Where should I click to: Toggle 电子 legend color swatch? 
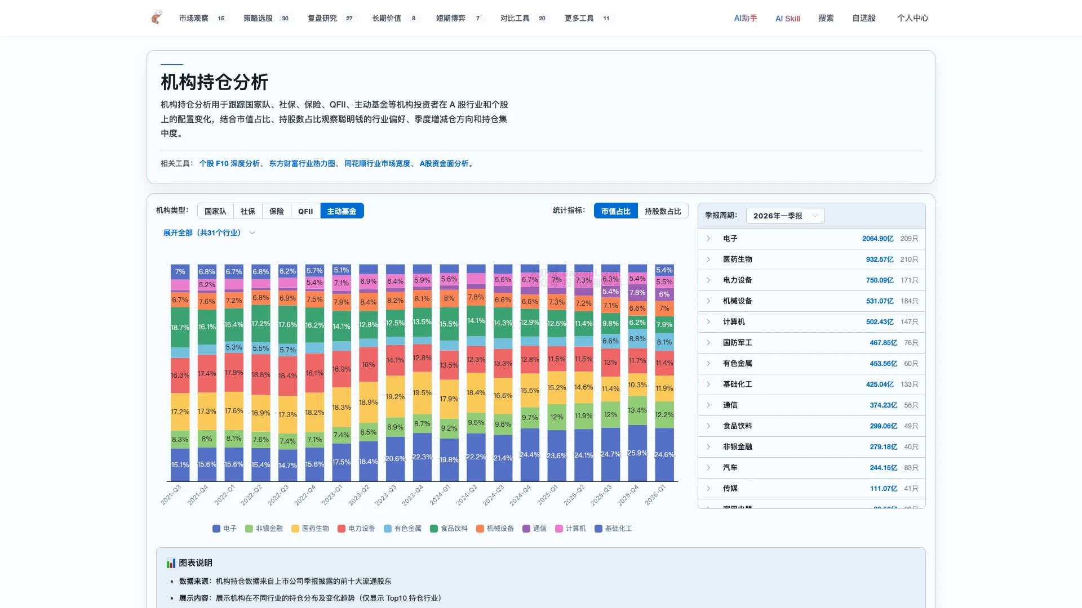click(x=216, y=529)
